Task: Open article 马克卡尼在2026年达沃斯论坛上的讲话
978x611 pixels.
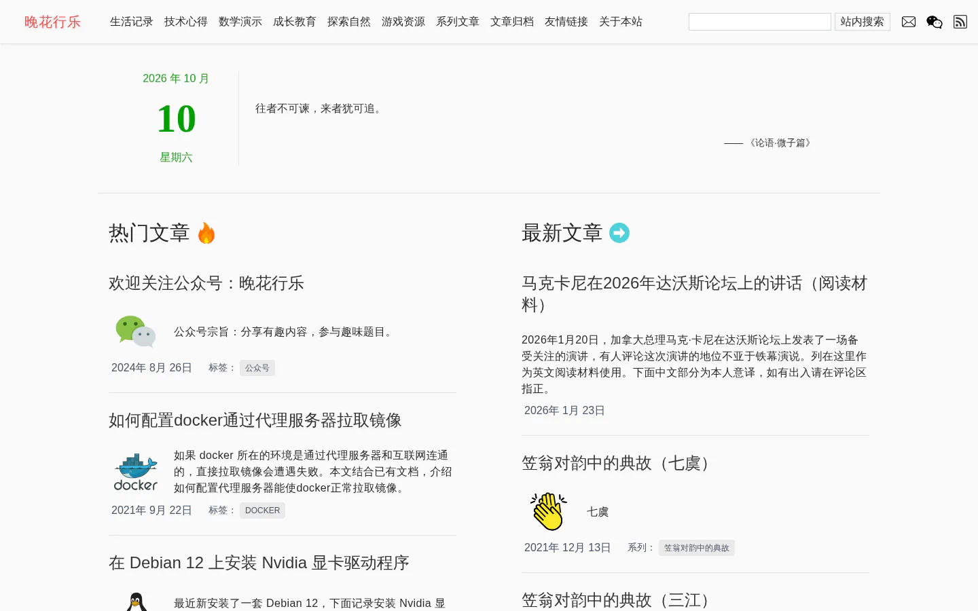Action: pyautogui.click(x=695, y=293)
